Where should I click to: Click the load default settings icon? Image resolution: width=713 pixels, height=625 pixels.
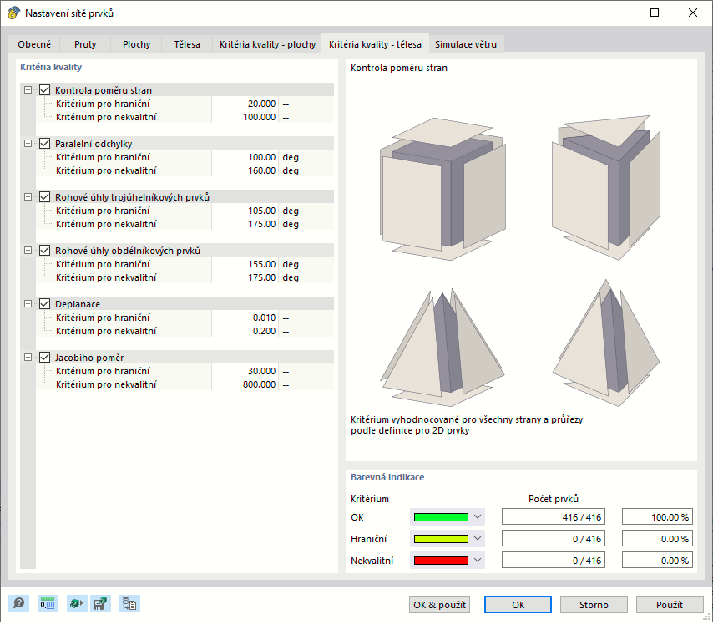tap(77, 603)
